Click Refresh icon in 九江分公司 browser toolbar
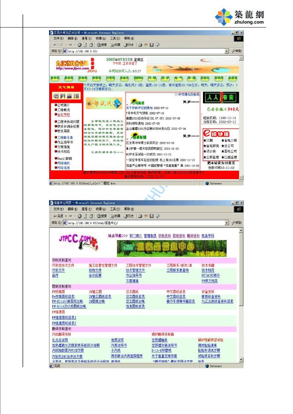Image resolution: width=293 pixels, height=414 pixels. pyautogui.click(x=85, y=45)
